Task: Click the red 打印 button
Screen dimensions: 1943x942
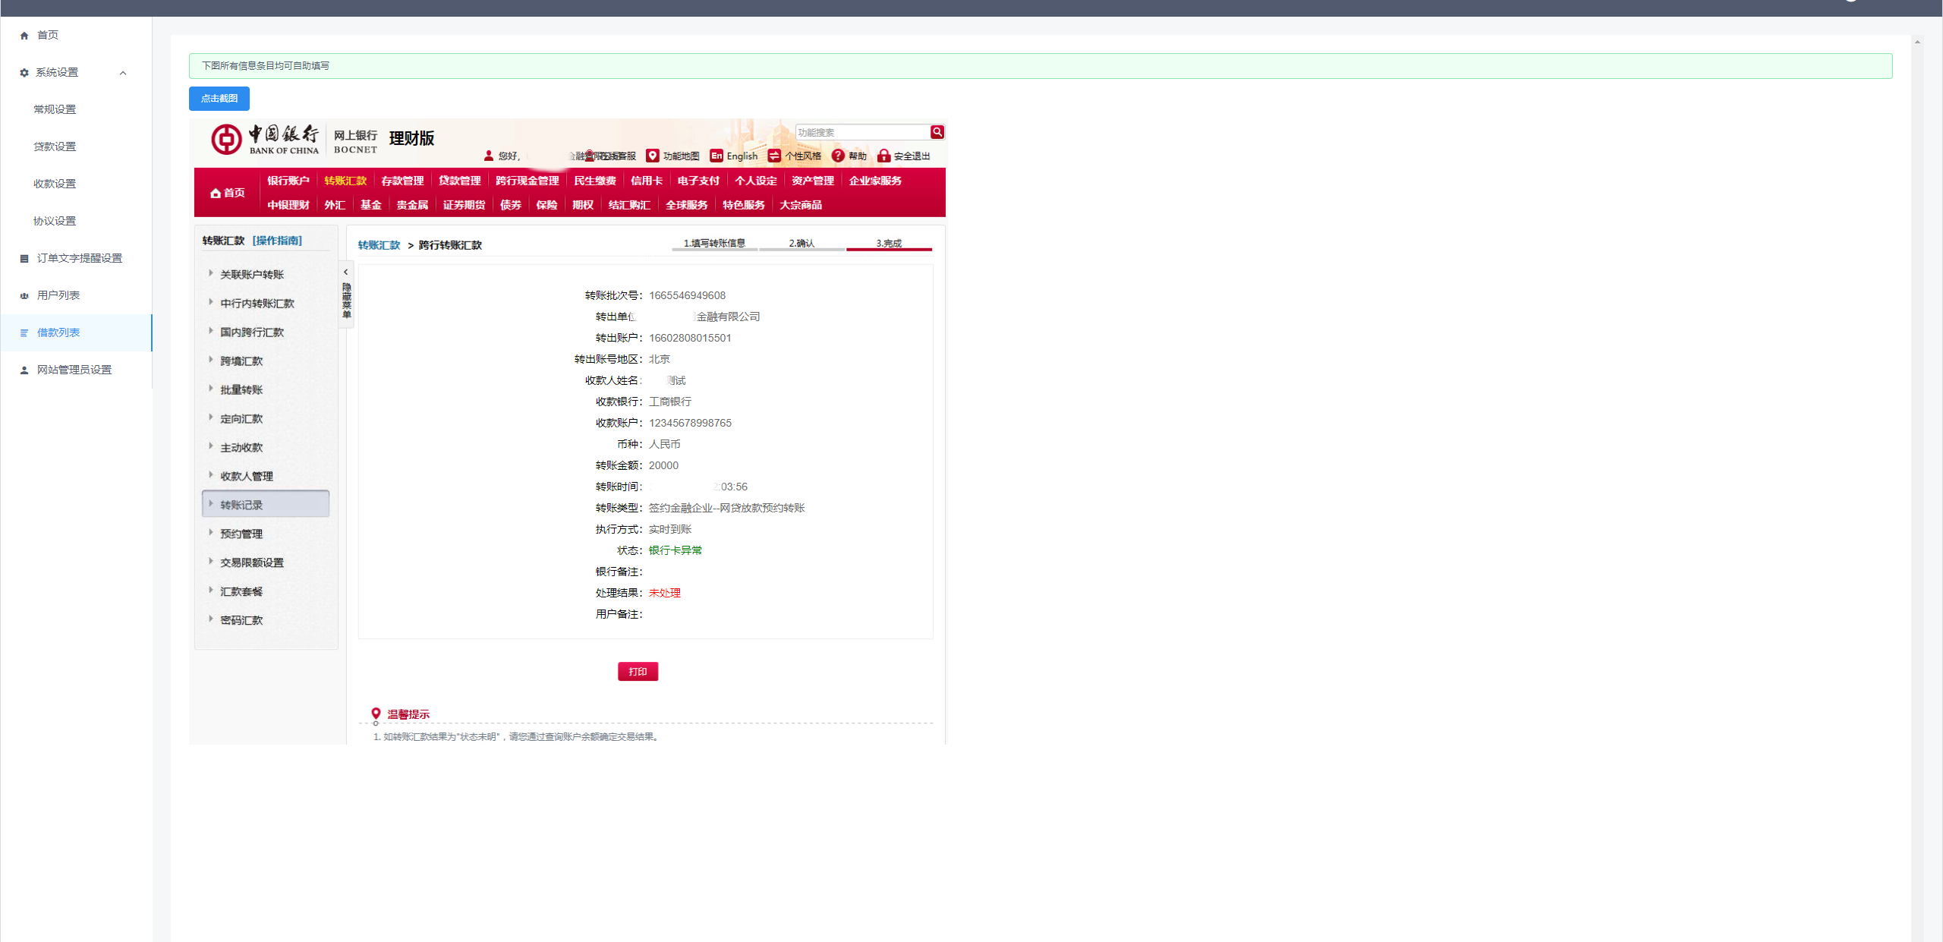Action: point(638,672)
